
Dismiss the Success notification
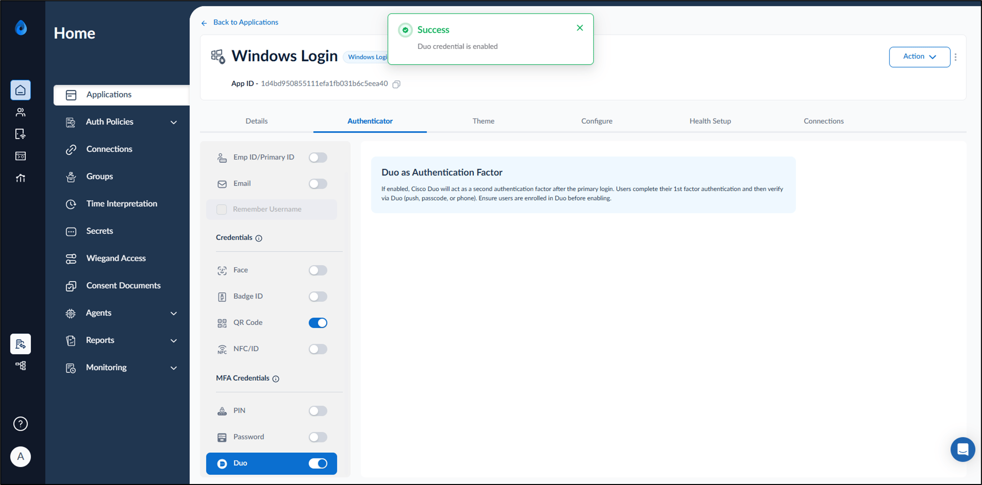[x=580, y=28]
